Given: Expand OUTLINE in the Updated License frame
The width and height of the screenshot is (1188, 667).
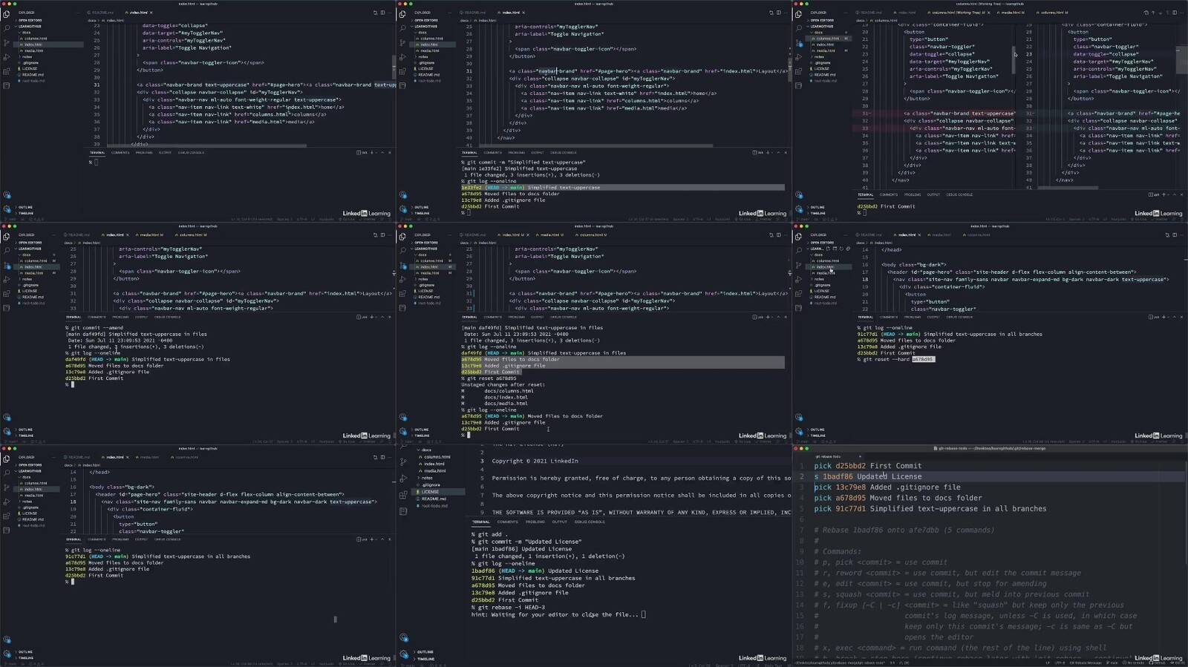Looking at the screenshot, I should [425, 652].
